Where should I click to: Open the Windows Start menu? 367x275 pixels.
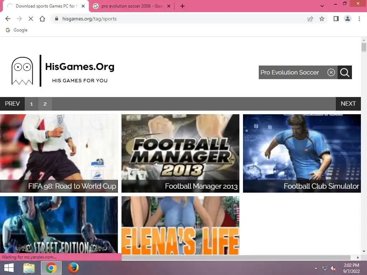(x=9, y=268)
